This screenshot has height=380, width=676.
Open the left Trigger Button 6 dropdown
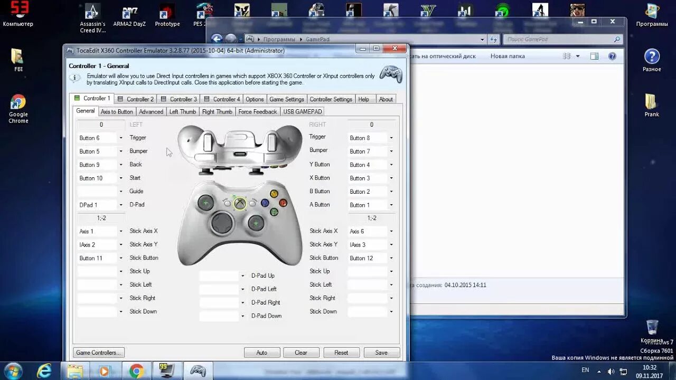pos(121,138)
